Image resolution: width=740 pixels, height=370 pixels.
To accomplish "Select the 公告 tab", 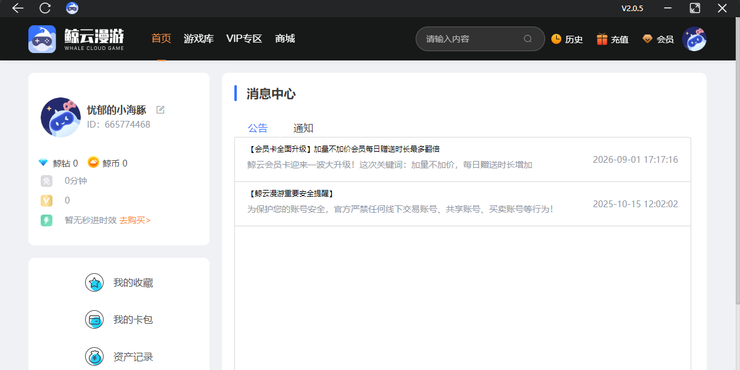I will tap(258, 128).
